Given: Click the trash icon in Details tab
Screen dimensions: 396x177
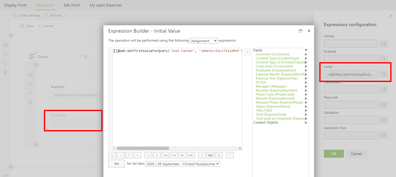Looking at the screenshot, I should click(x=86, y=57).
